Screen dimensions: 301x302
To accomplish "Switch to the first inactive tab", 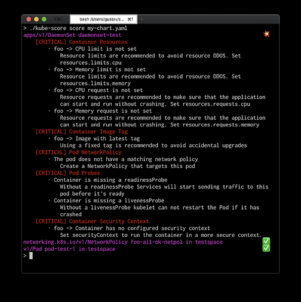I will point(58,19).
